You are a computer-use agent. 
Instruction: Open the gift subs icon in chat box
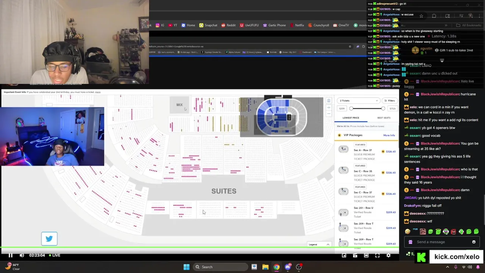coord(410,242)
